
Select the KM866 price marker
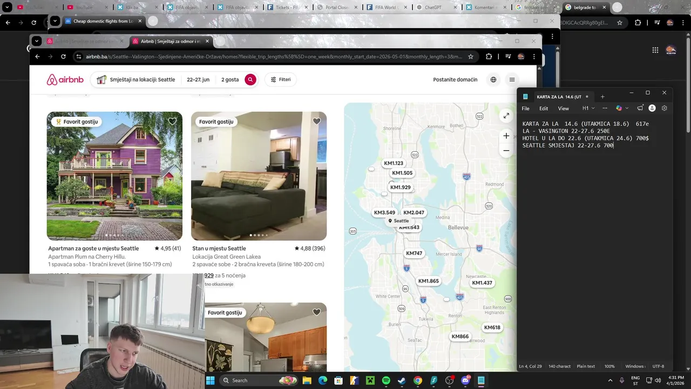point(460,337)
